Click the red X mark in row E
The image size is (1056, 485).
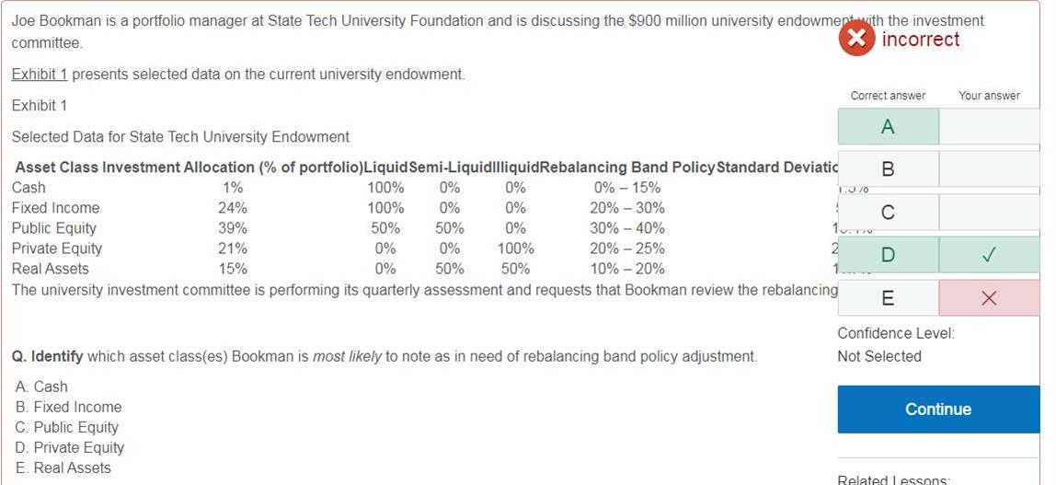pyautogui.click(x=989, y=297)
